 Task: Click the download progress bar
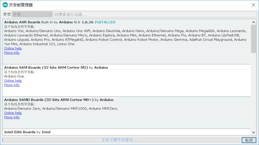(x=121, y=140)
